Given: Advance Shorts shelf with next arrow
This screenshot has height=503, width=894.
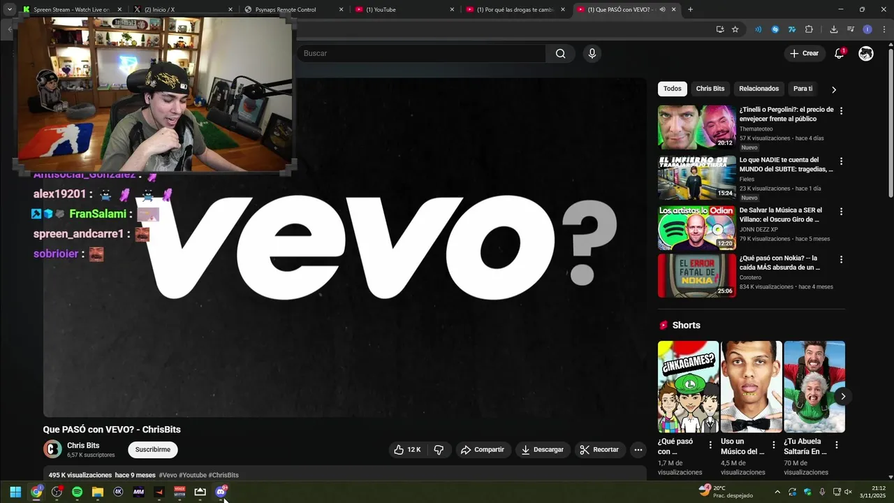Looking at the screenshot, I should click(843, 396).
